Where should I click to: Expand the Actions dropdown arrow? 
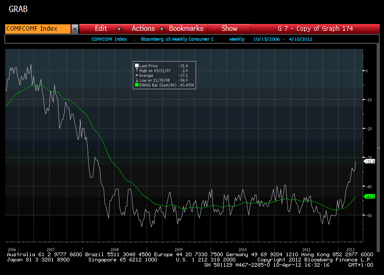click(x=161, y=29)
